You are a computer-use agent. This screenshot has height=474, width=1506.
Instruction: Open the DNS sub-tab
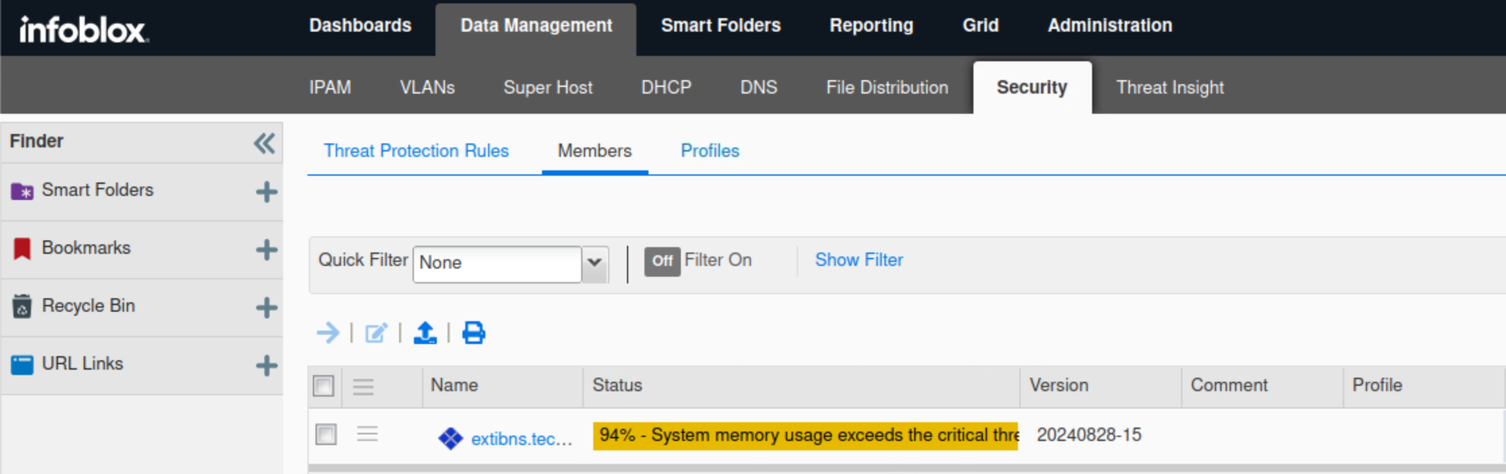pos(758,88)
